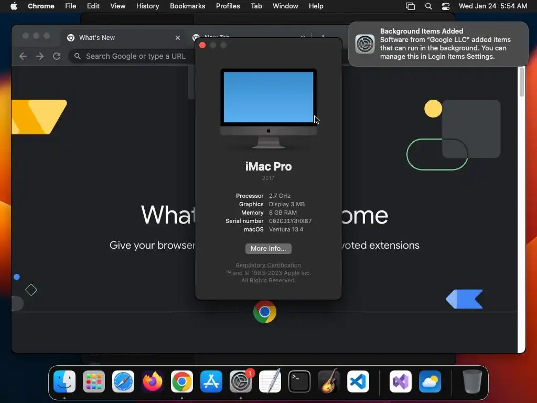This screenshot has width=537, height=403.
Task: Click the serial number C02CJ1Y8HX87
Action: [x=290, y=221]
